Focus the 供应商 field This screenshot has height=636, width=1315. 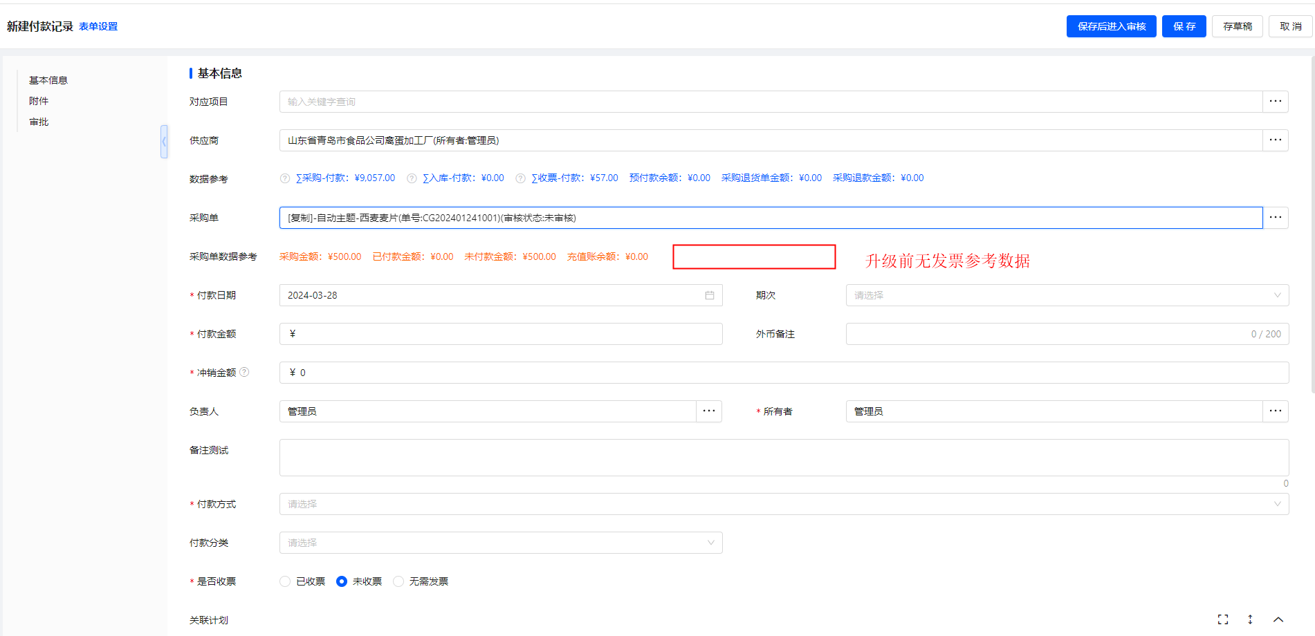pyautogui.click(x=771, y=140)
